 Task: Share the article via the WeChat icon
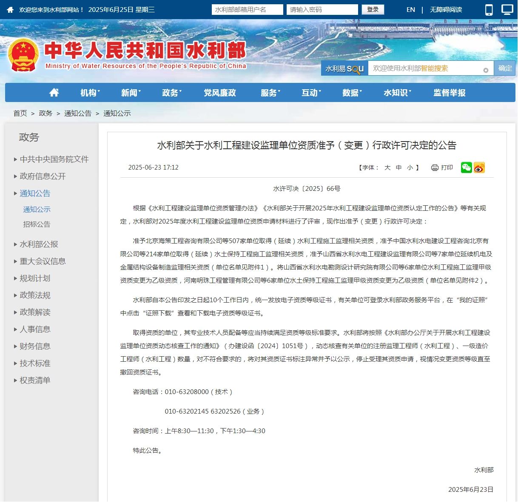coord(466,167)
